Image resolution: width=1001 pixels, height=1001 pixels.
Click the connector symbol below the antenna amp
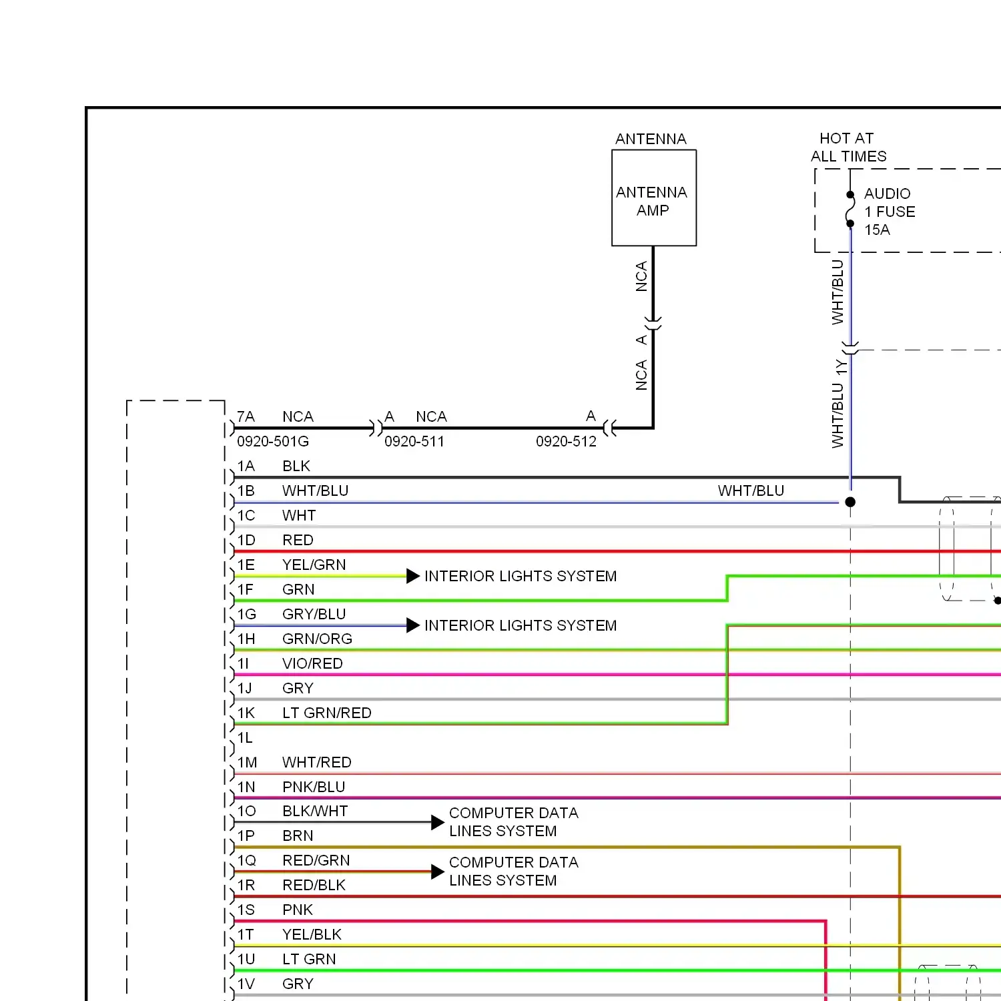[653, 323]
